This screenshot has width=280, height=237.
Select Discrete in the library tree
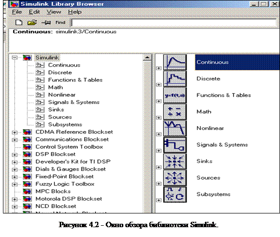(x=60, y=73)
